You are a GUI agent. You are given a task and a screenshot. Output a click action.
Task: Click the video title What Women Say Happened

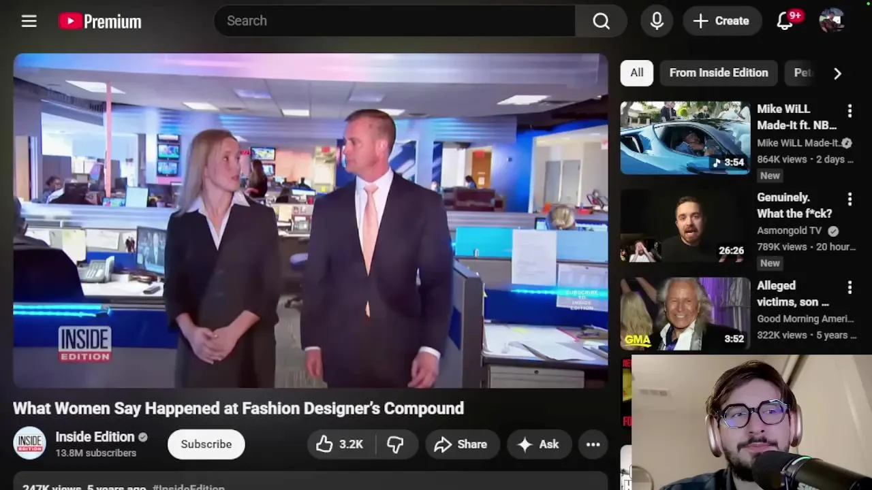tap(238, 408)
